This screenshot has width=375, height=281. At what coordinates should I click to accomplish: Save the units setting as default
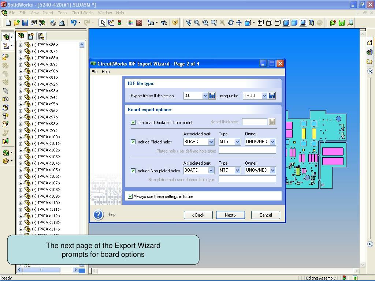(x=272, y=96)
